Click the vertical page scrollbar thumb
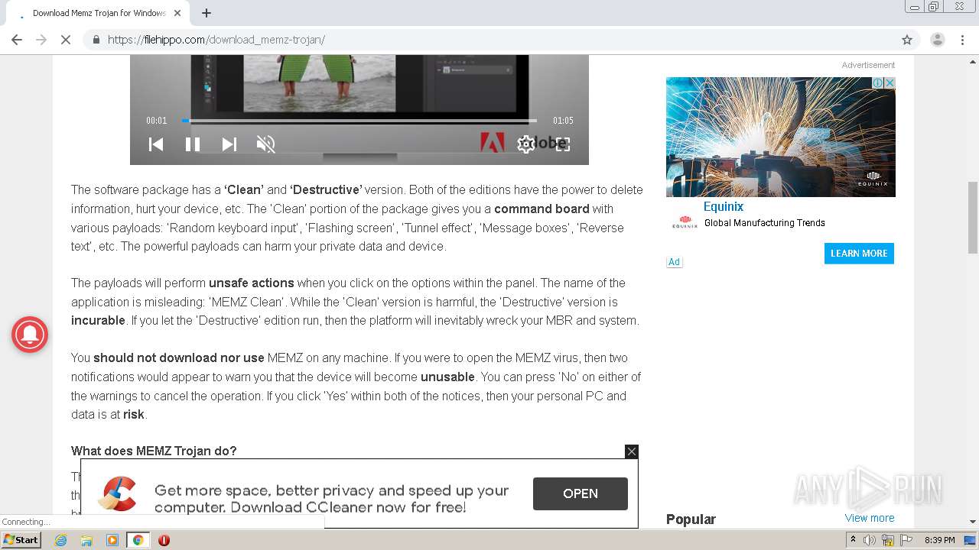The height and width of the screenshot is (550, 979). click(973, 217)
